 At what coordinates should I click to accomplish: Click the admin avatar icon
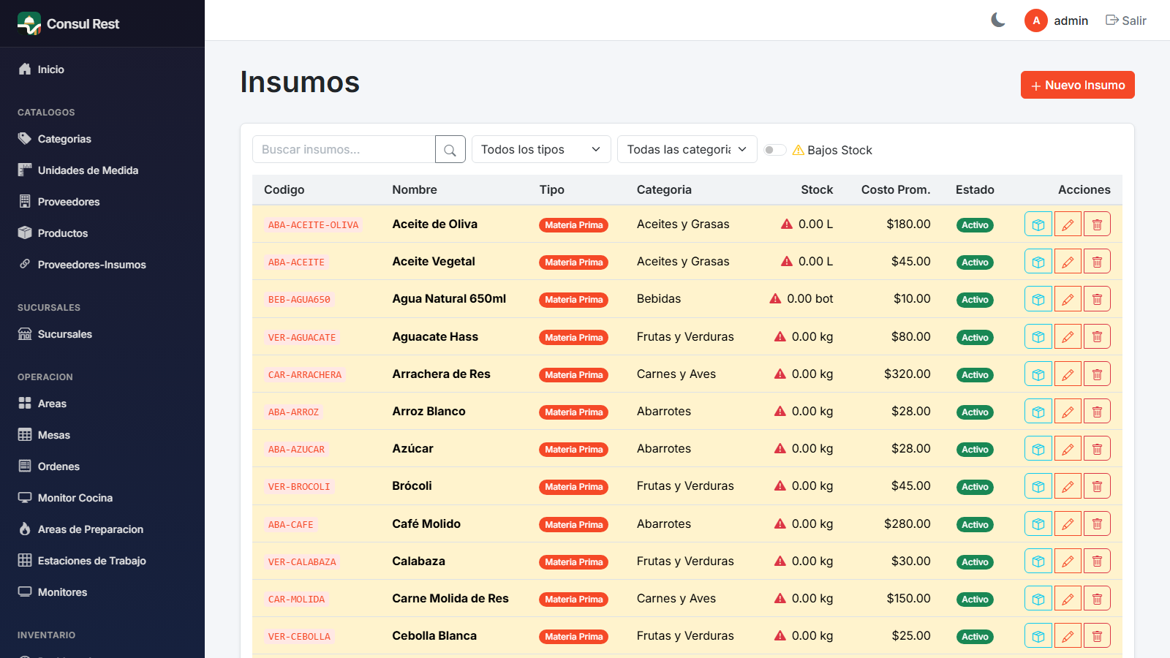[1036, 20]
